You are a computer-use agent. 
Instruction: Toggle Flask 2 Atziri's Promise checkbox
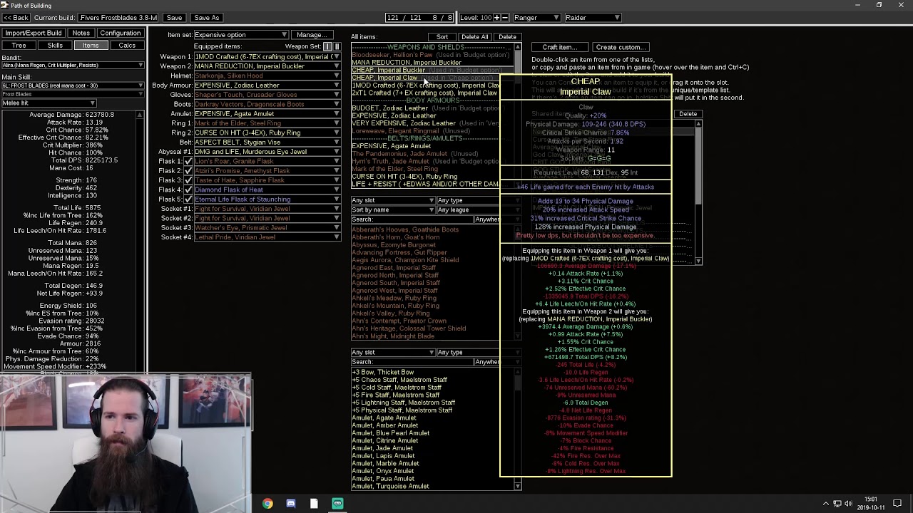click(x=188, y=170)
